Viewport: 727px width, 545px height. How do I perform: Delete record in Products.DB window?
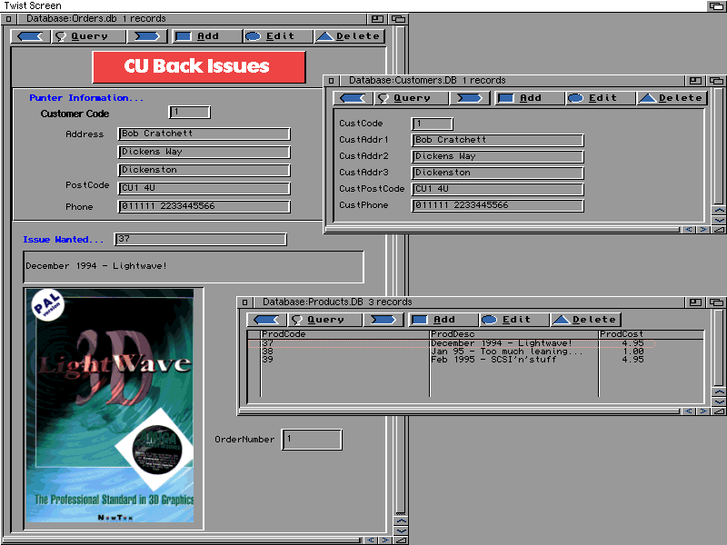(x=585, y=320)
